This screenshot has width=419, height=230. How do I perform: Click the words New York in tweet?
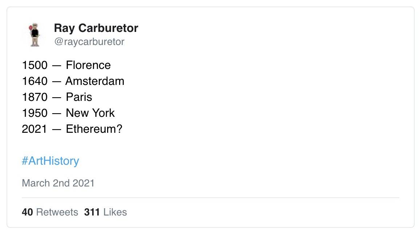(90, 113)
